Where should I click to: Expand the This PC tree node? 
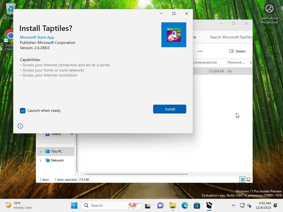click(41, 152)
